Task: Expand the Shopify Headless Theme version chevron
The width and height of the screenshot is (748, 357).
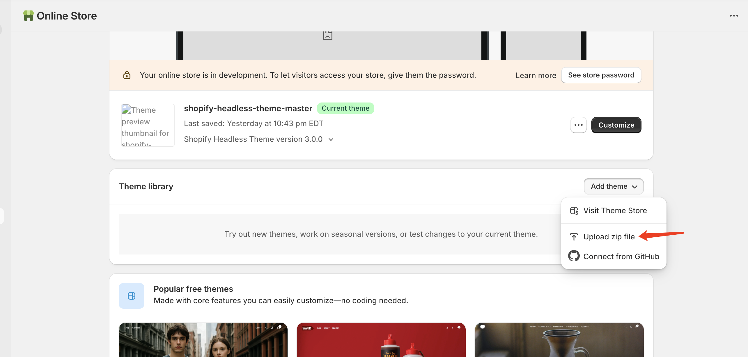Action: click(331, 139)
